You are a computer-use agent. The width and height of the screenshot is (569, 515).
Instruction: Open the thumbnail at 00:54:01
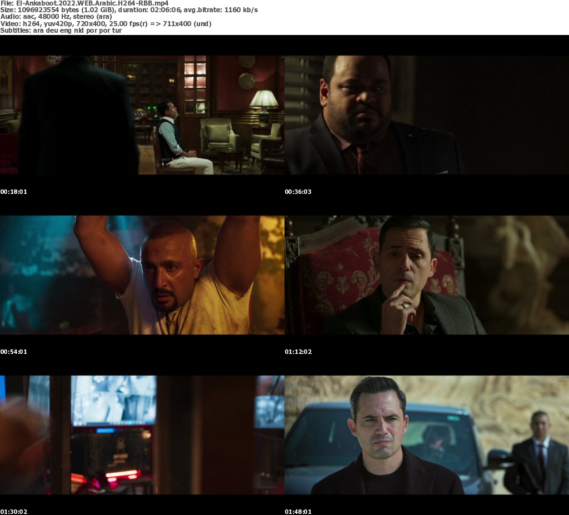tap(142, 275)
